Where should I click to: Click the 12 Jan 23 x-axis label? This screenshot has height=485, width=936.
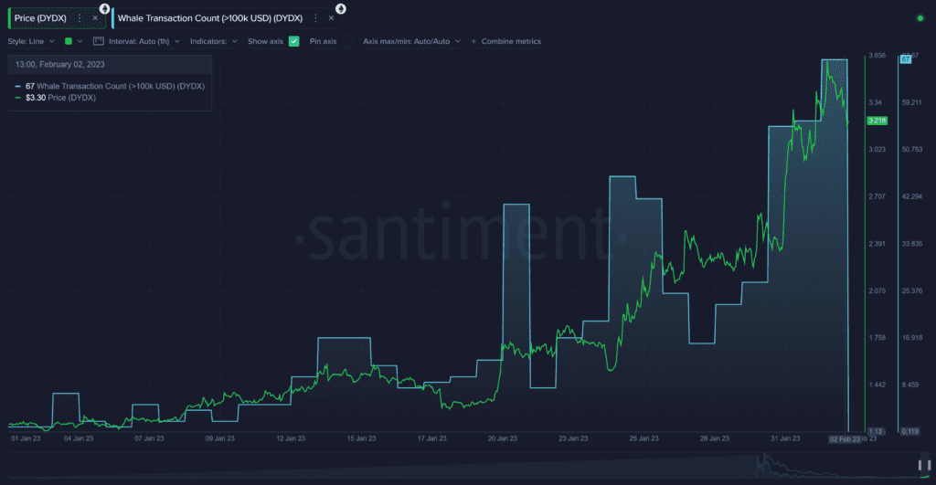[291, 438]
